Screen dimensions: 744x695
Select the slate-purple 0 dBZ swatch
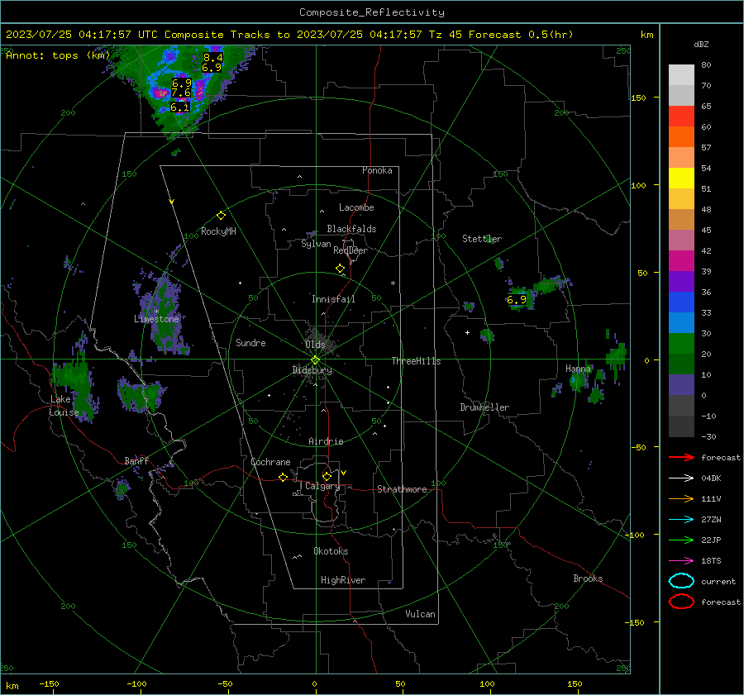(681, 385)
